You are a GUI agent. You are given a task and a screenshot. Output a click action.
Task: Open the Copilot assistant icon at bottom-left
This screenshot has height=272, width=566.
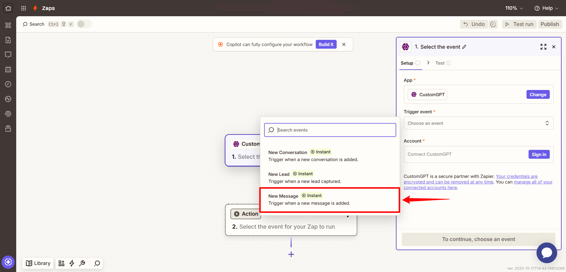8,262
